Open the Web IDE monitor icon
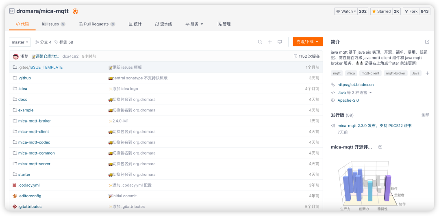Screen dimensions: 439x216 (x=279, y=42)
